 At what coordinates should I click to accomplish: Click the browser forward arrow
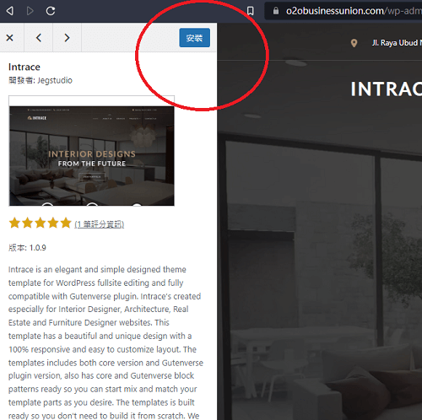point(30,11)
